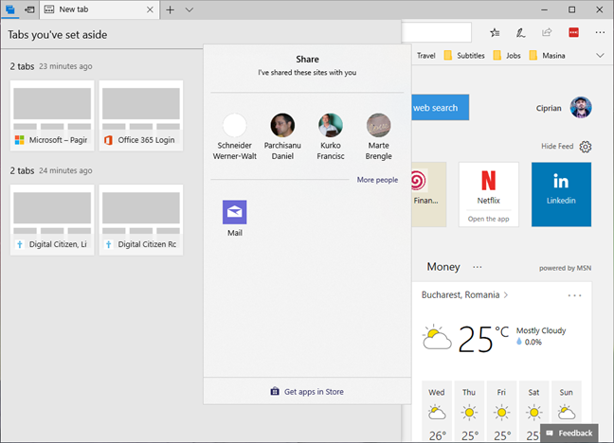
Task: Select the New tab tab
Action: [99, 9]
